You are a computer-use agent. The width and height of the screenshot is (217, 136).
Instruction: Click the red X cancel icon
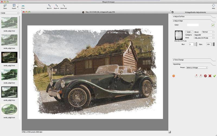(x=210, y=76)
